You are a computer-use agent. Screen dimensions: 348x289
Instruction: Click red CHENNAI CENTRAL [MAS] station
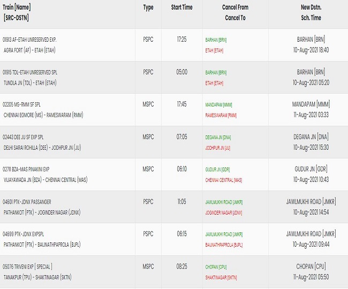[223, 180]
